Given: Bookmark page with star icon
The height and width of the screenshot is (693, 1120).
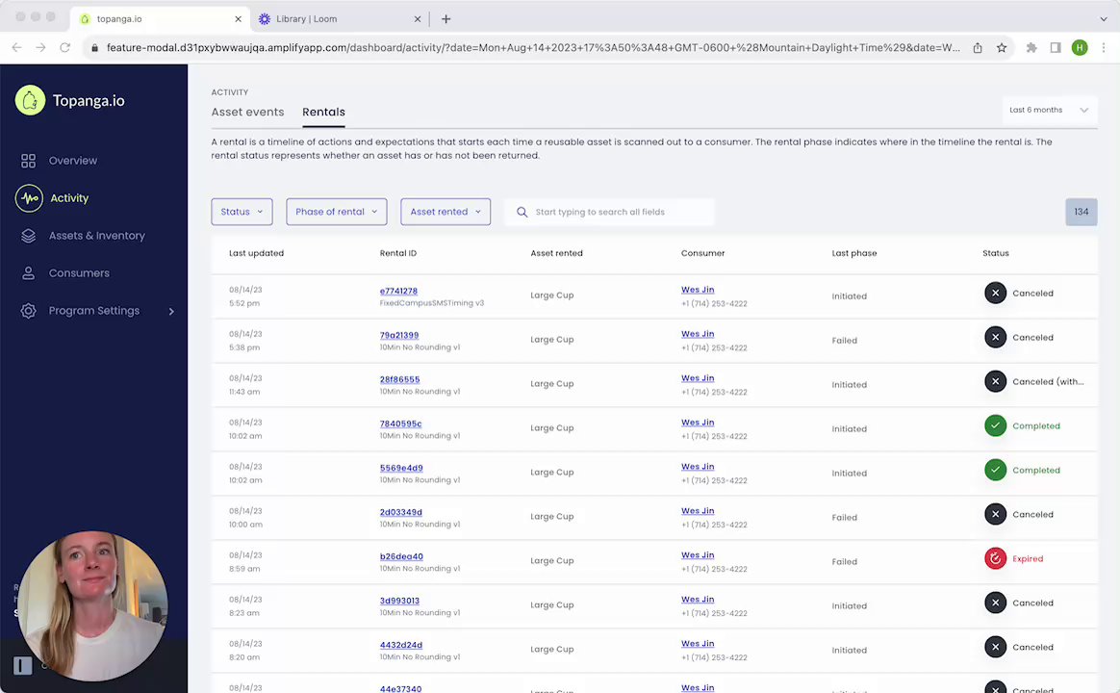Looking at the screenshot, I should tap(1002, 47).
